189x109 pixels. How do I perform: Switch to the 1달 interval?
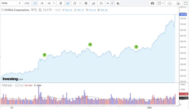click(x=42, y=3)
